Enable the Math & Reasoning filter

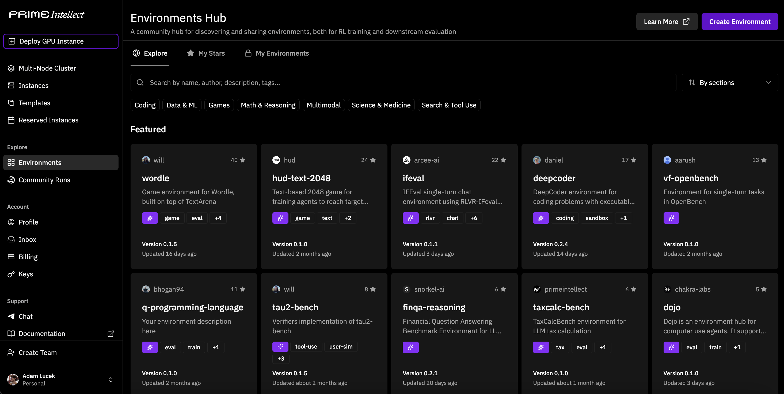(268, 105)
